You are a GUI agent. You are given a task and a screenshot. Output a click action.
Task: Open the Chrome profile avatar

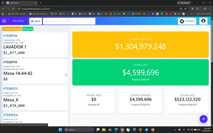(205, 9)
